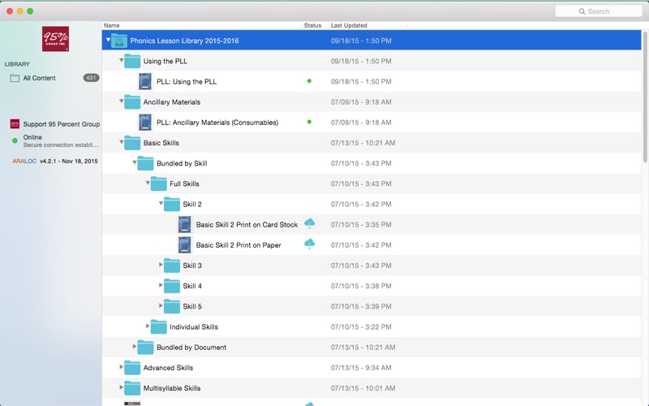This screenshot has width=649, height=406.
Task: Click the search magnifier icon
Action: tap(582, 11)
